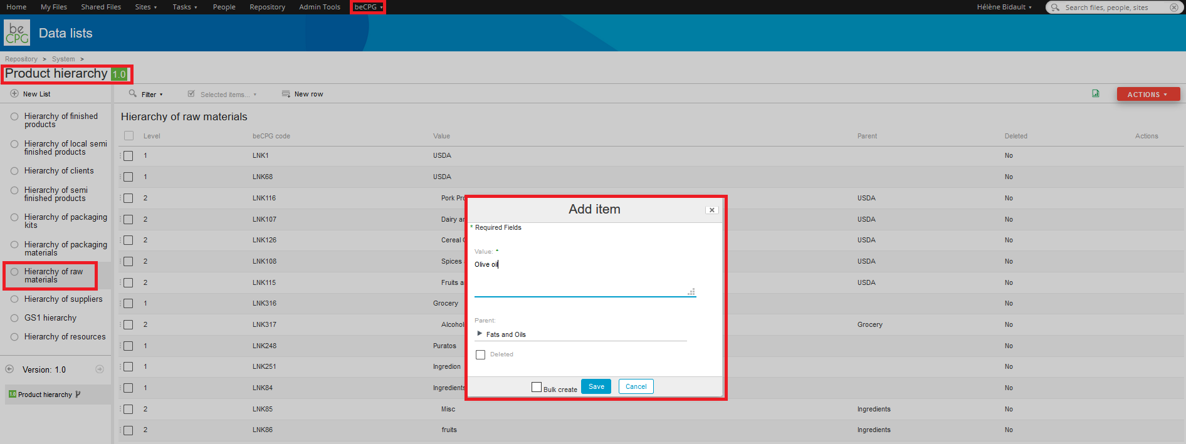Image resolution: width=1186 pixels, height=444 pixels.
Task: Save the new item
Action: coord(596,386)
